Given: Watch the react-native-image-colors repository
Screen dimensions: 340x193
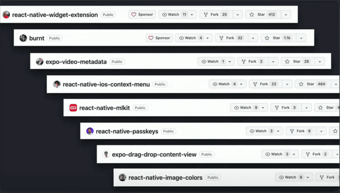Looking at the screenshot, I should click(294, 178).
